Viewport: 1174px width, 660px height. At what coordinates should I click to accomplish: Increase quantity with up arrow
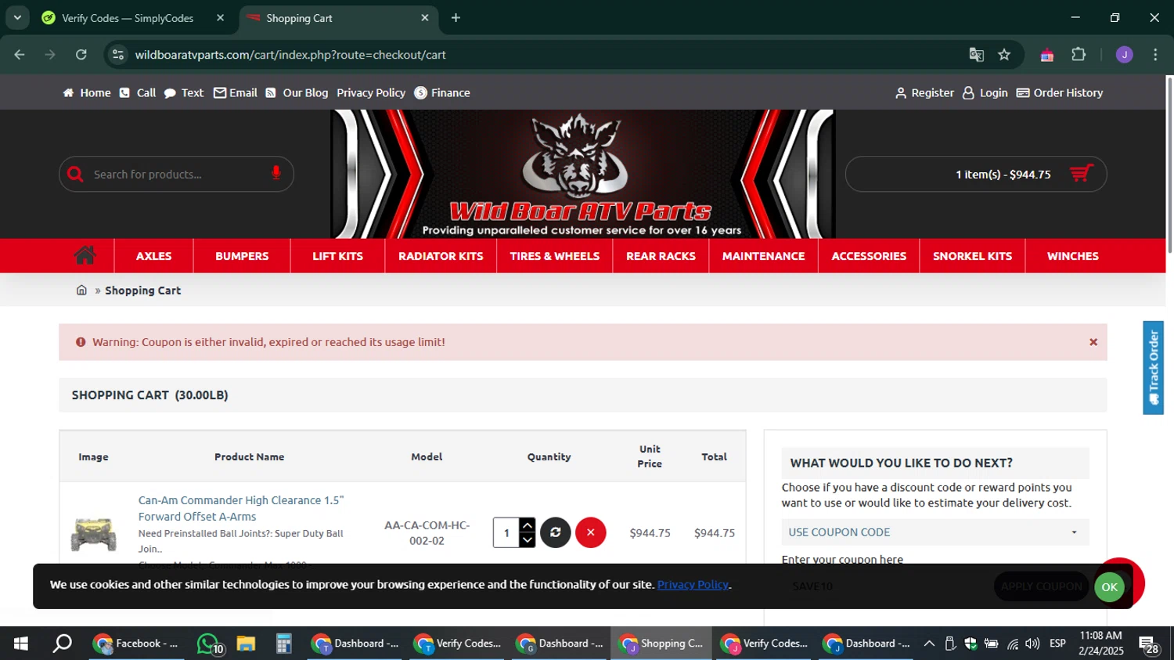(528, 525)
